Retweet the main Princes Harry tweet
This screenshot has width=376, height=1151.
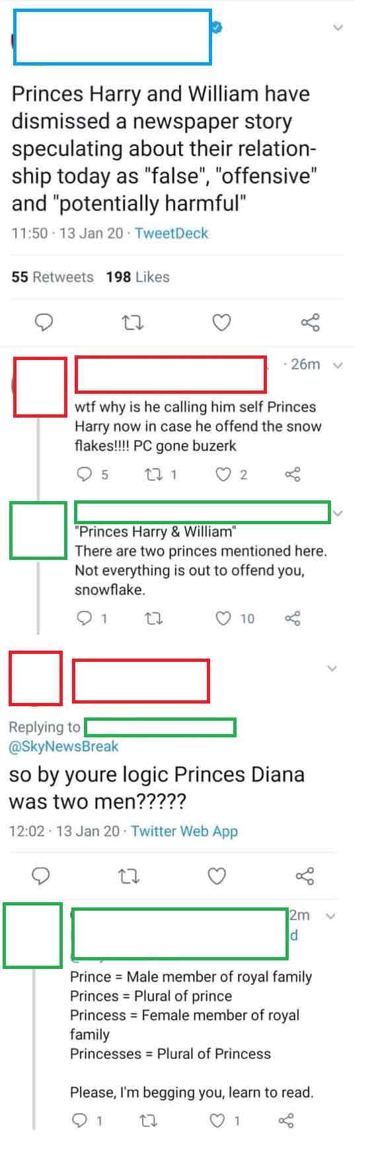(133, 323)
